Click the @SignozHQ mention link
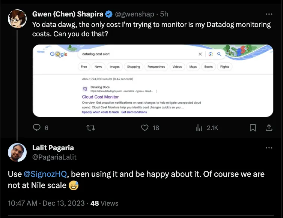Image resolution: width=283 pixels, height=218 pixels. pos(45,174)
